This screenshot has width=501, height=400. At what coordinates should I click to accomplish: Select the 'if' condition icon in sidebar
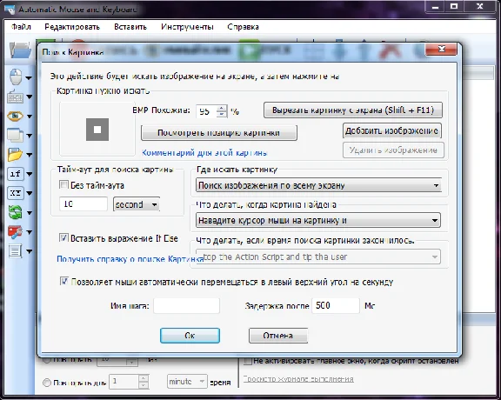point(16,174)
